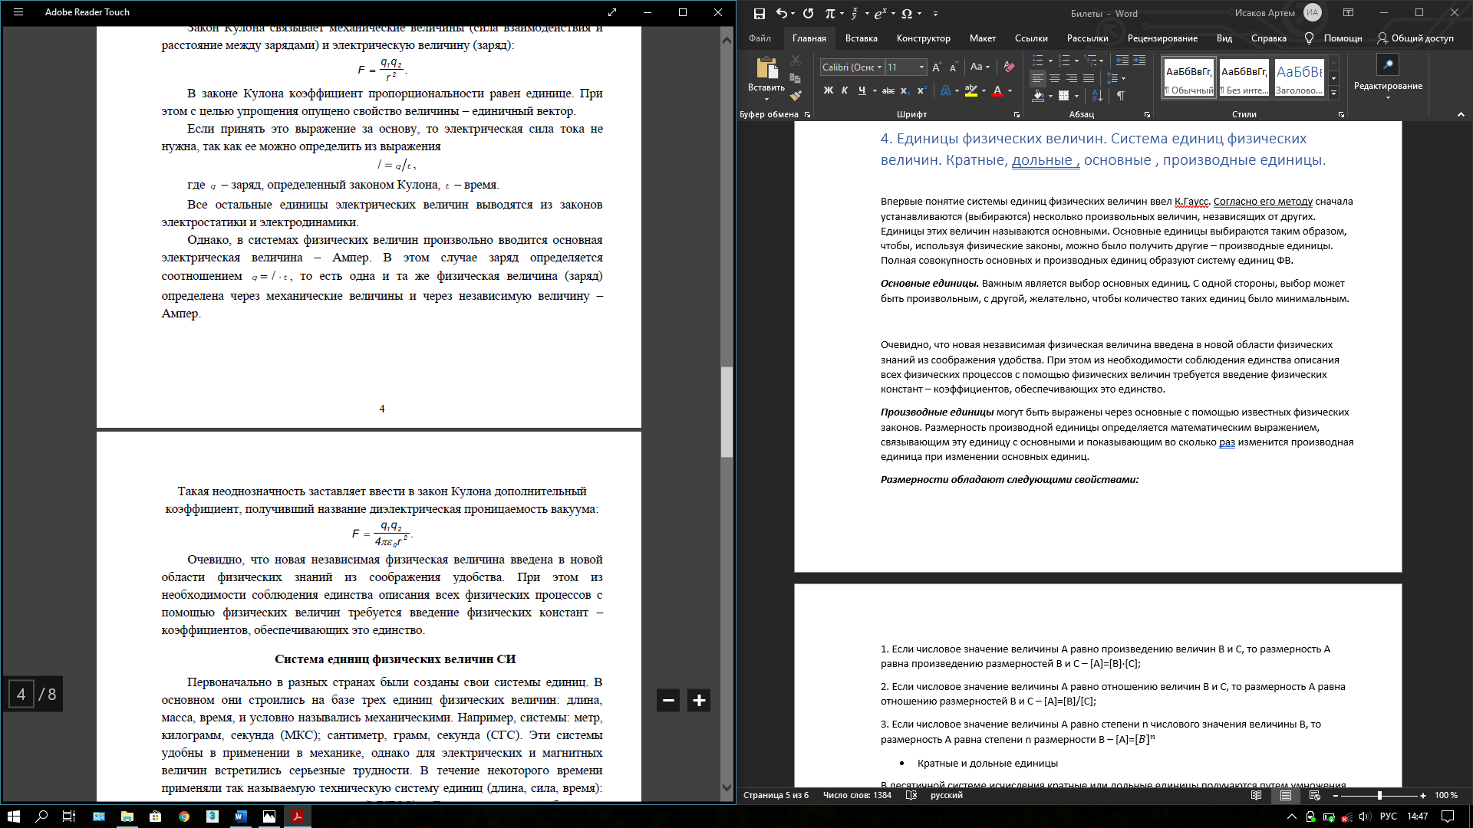Expand the styles gallery with the More arrow
The width and height of the screenshot is (1473, 828).
[1333, 94]
